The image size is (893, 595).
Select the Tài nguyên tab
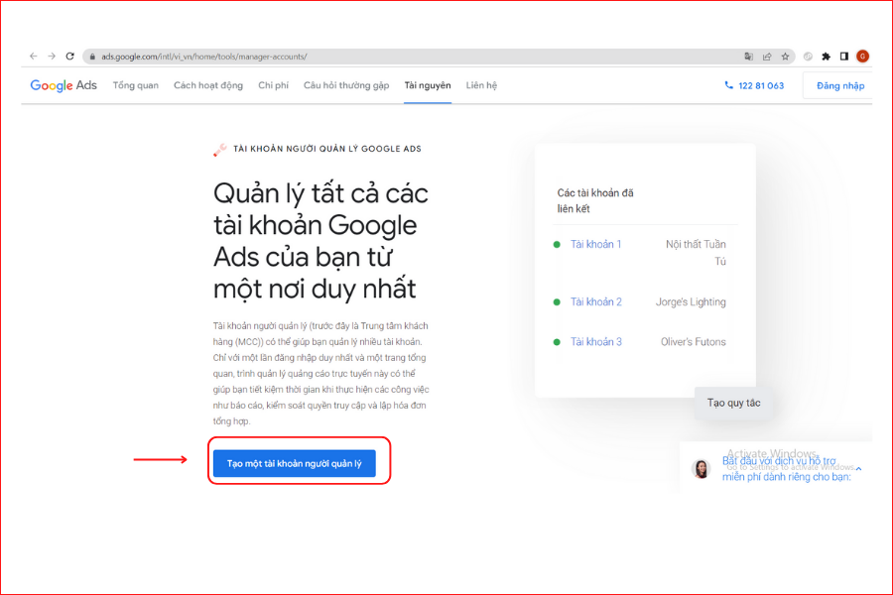tap(428, 85)
